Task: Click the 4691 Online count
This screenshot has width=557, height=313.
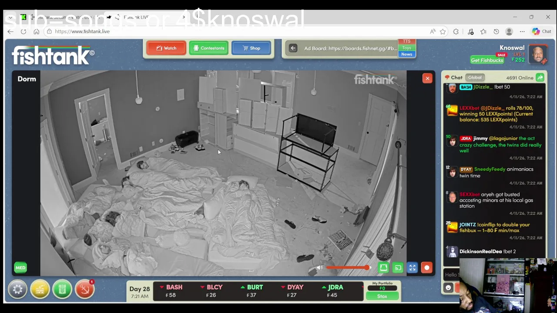Action: (x=520, y=78)
